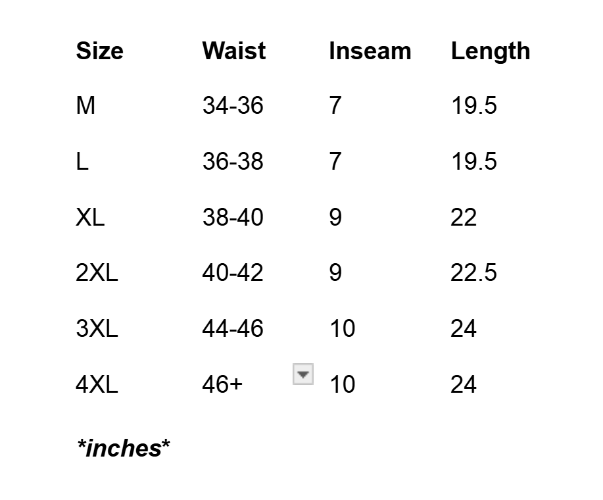The image size is (603, 500).
Task: Select the Inseam column header
Action: pyautogui.click(x=370, y=51)
